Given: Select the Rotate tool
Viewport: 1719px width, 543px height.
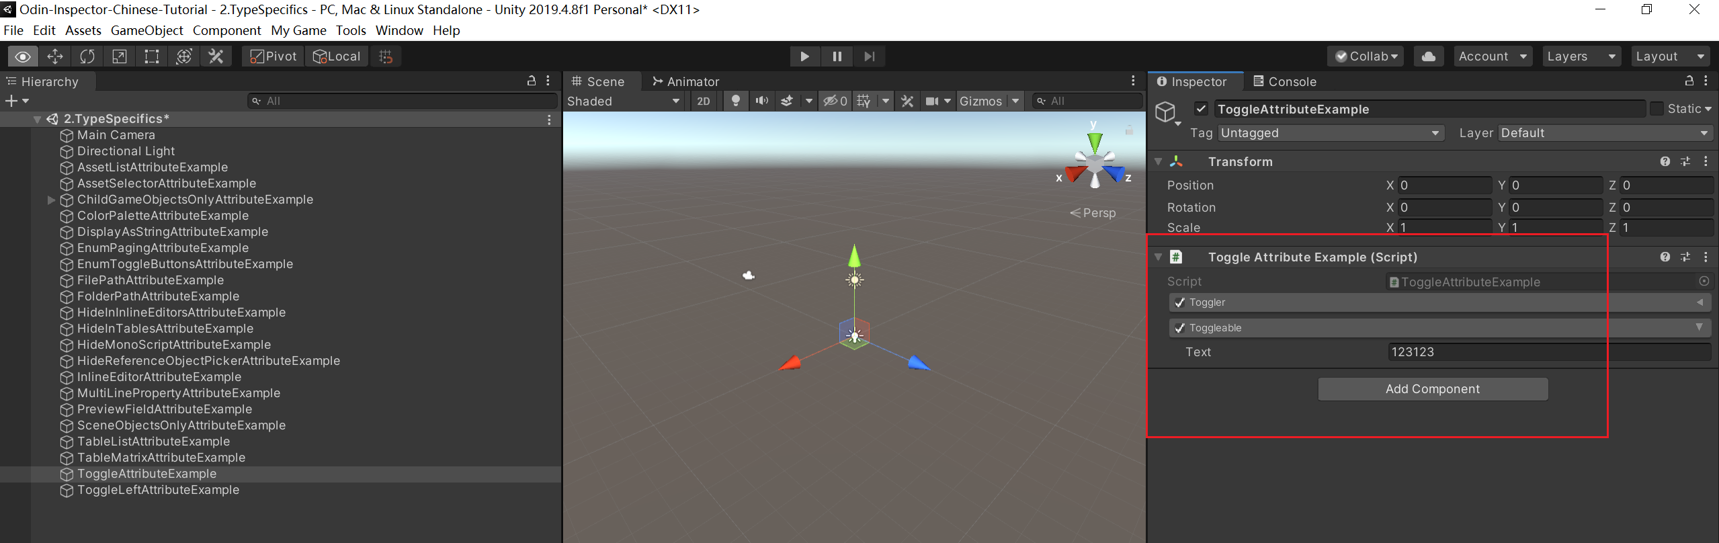Looking at the screenshot, I should point(87,56).
